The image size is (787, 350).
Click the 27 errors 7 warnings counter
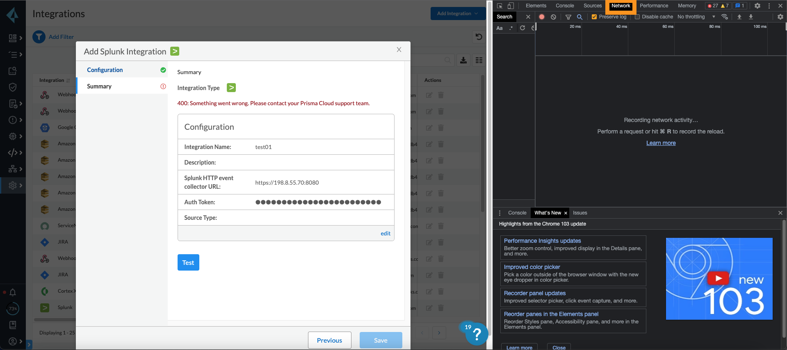click(718, 6)
